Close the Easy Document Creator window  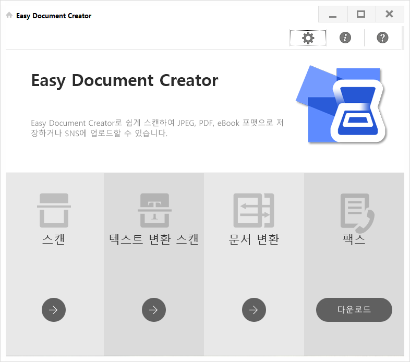click(390, 14)
